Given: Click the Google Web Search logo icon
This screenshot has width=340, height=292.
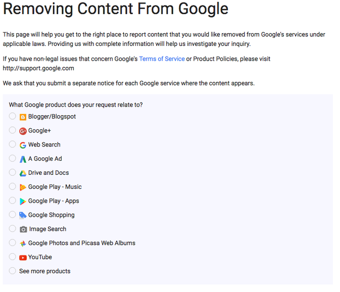Looking at the screenshot, I should (23, 145).
